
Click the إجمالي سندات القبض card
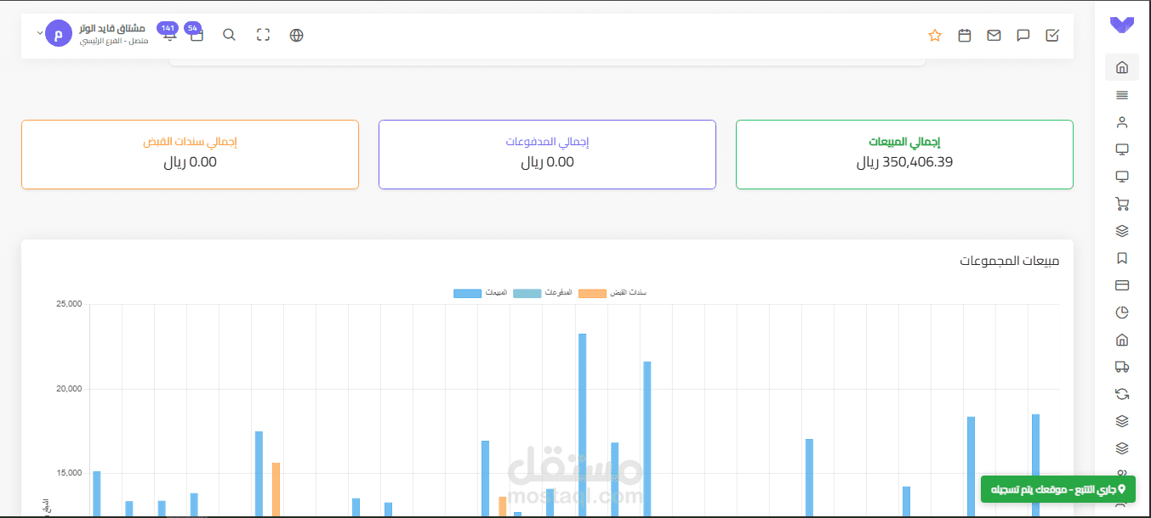point(190,155)
